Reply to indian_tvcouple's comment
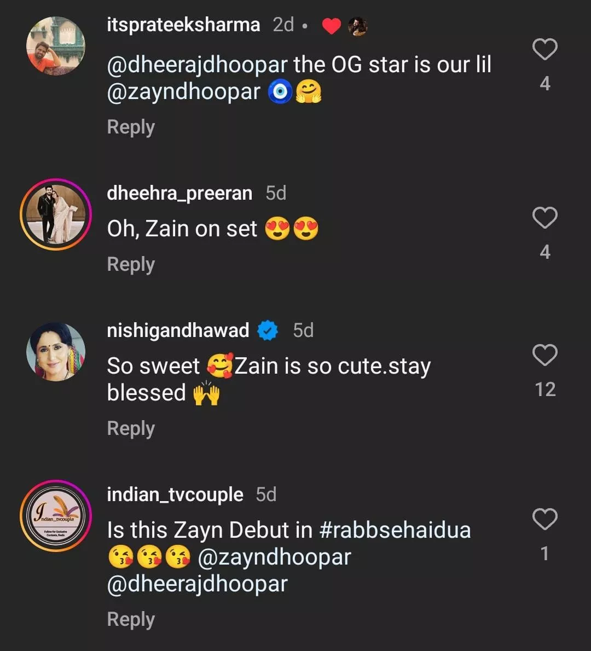This screenshot has height=651, width=591. (x=131, y=619)
